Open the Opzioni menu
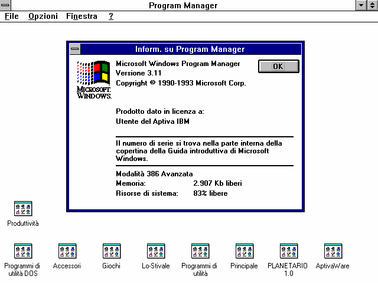 tap(43, 16)
